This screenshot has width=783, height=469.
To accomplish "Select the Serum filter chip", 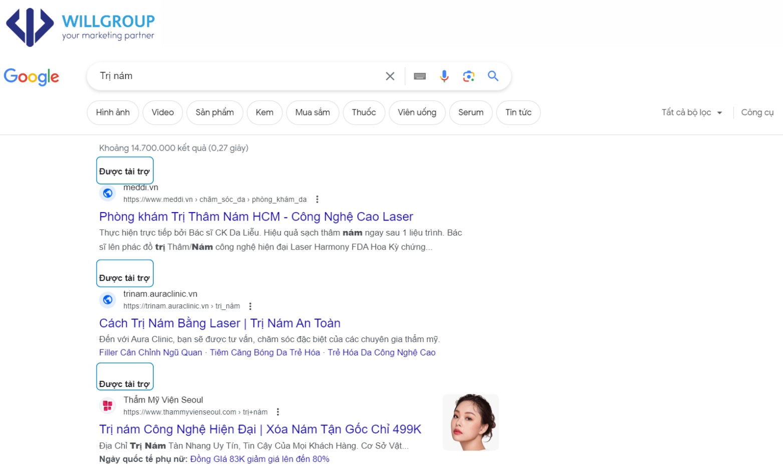I will 471,112.
